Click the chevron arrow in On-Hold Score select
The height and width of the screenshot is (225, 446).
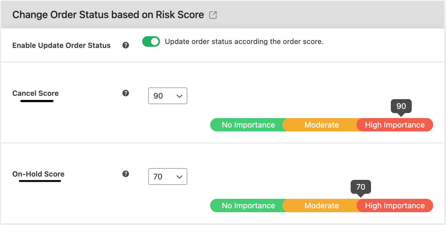click(x=180, y=177)
